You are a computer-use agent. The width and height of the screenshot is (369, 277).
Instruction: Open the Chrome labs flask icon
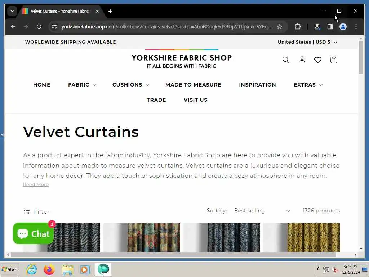click(x=317, y=27)
